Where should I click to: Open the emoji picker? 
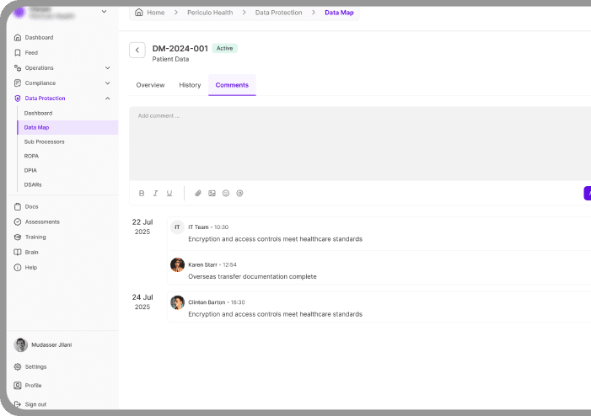(226, 194)
